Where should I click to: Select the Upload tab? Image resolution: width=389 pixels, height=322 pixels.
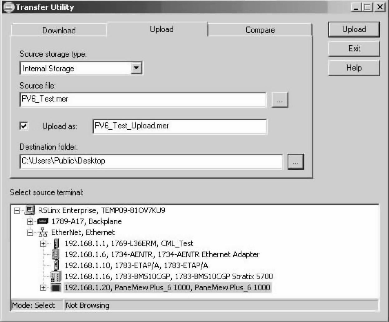pos(161,29)
